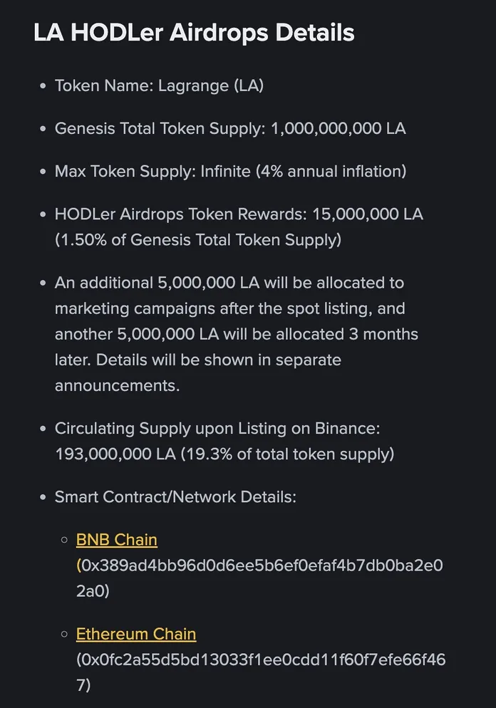Click the 1,000,000,000 LA genesis supply value

coord(338,129)
